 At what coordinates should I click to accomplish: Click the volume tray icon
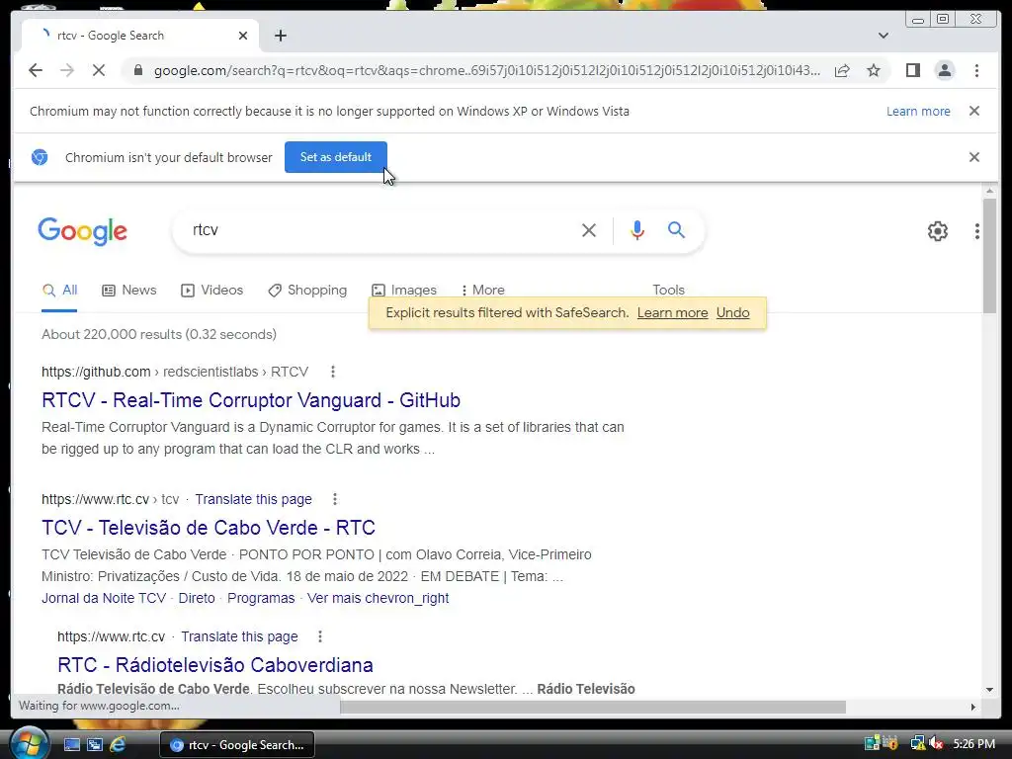pyautogui.click(x=936, y=744)
